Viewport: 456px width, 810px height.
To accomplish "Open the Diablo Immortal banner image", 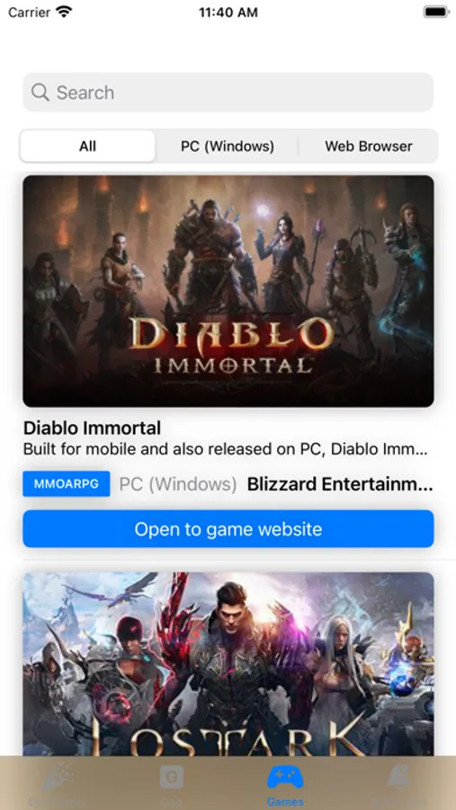I will [x=228, y=291].
